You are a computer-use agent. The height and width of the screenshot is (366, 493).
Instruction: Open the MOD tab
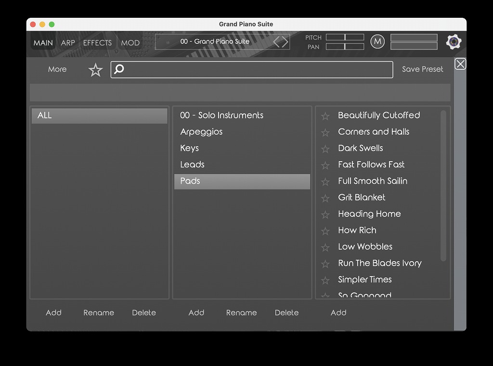click(x=130, y=43)
